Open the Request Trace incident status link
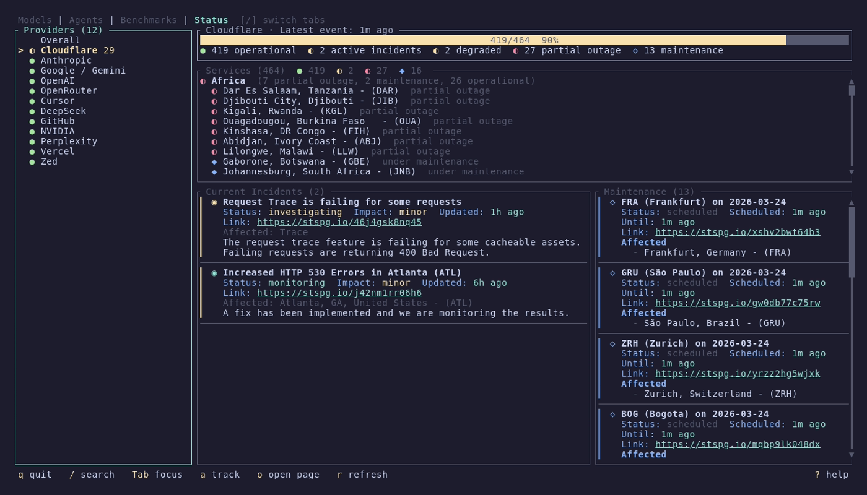867x495 pixels. [339, 222]
